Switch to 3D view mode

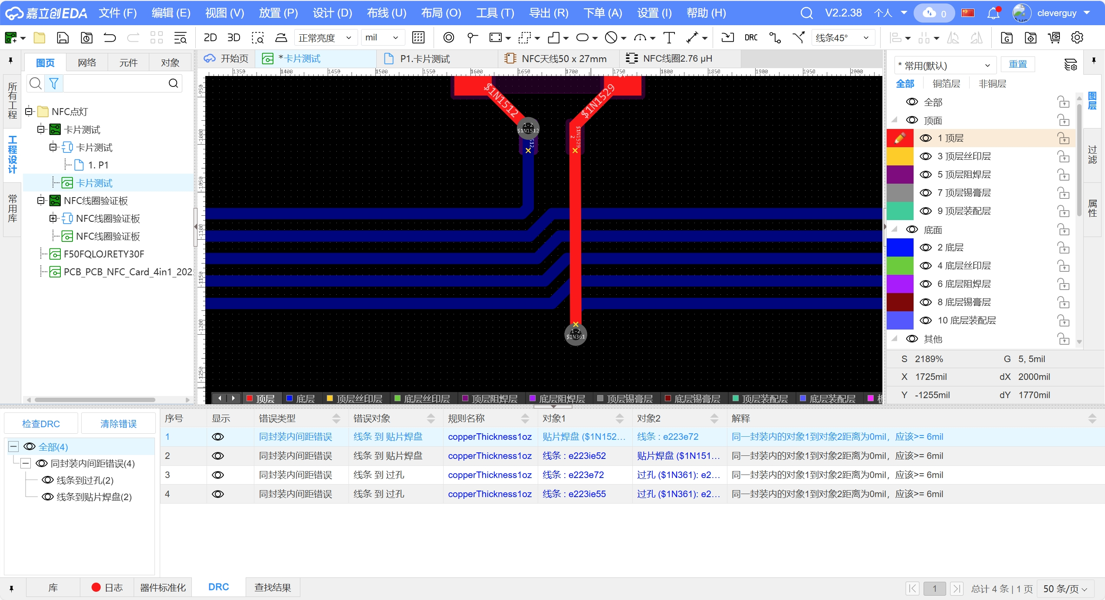point(233,38)
